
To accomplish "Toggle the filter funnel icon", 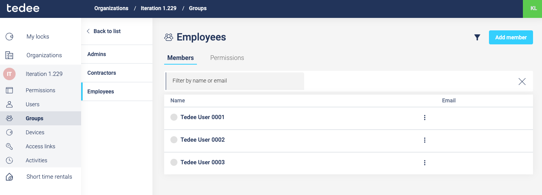I will 477,37.
